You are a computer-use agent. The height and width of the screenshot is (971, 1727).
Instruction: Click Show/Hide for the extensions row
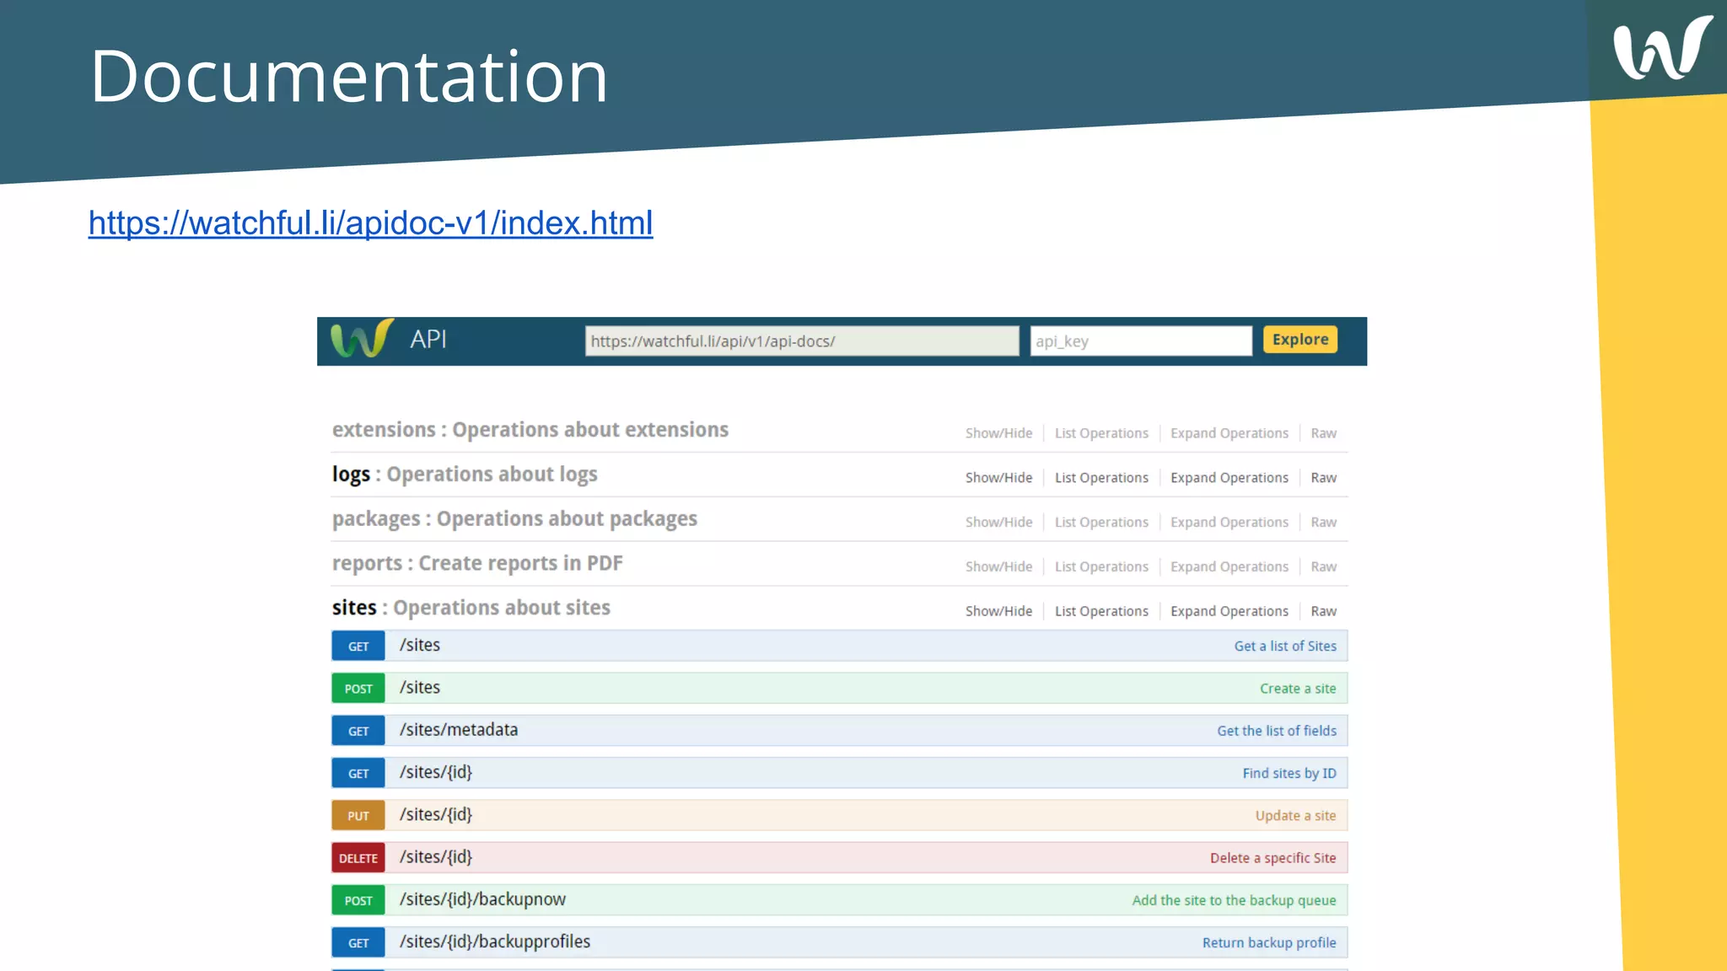click(998, 433)
